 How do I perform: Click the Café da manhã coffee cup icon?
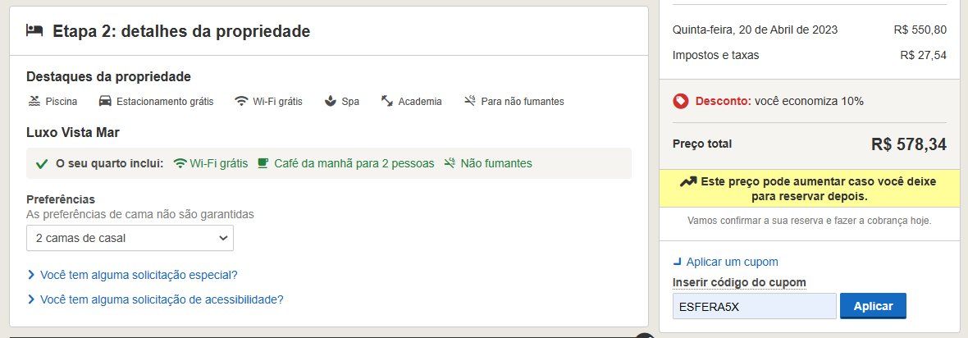pos(263,162)
